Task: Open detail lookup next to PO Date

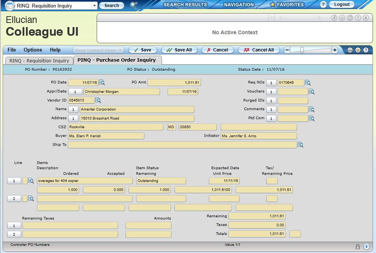Action: tap(102, 82)
